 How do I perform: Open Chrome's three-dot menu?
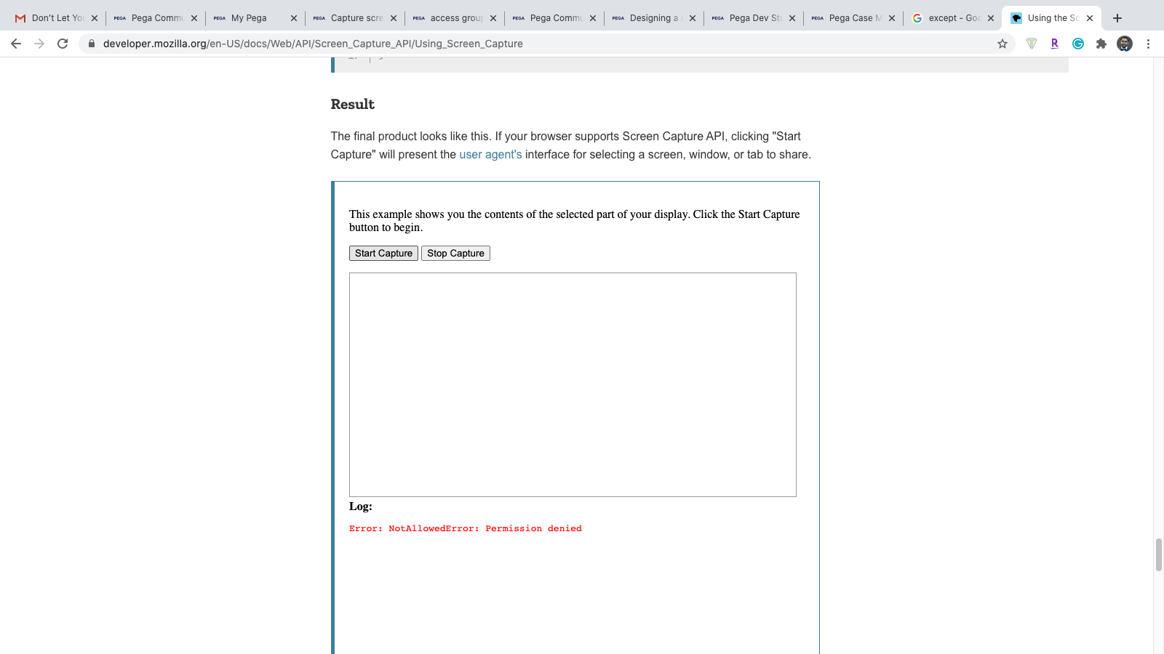coord(1149,44)
